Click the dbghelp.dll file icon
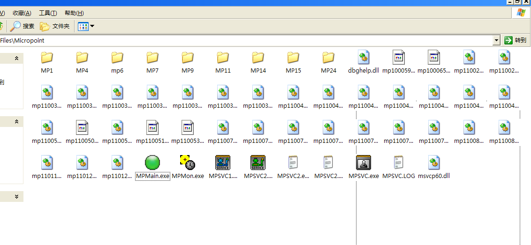 click(364, 58)
